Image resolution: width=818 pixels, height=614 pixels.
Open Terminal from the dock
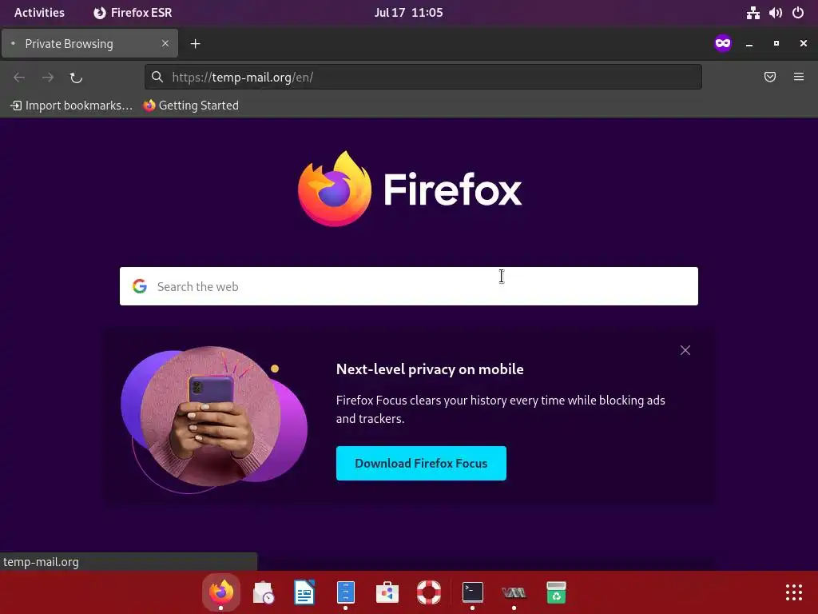(473, 592)
